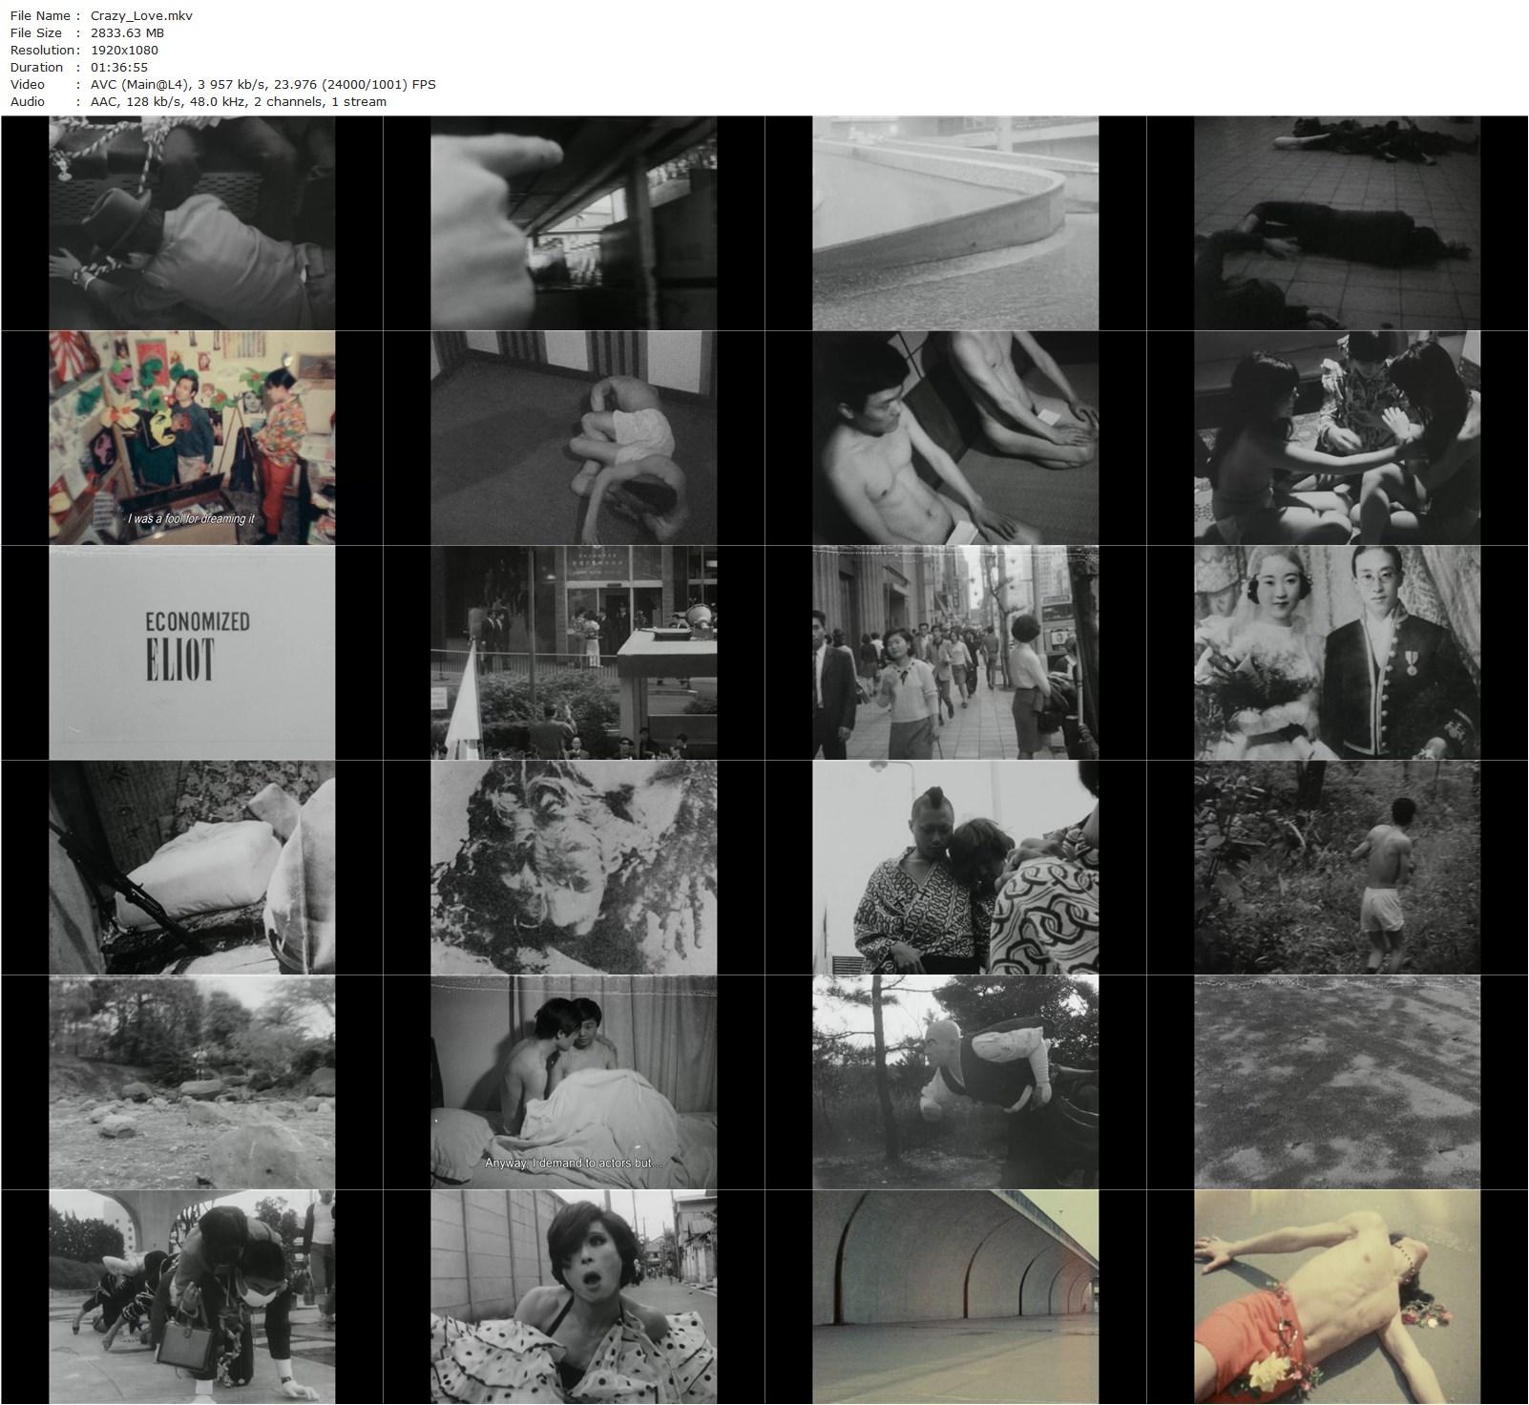Select the mohawk man in patterned kimono thumbnail
The height and width of the screenshot is (1405, 1529).
pyautogui.click(x=955, y=868)
